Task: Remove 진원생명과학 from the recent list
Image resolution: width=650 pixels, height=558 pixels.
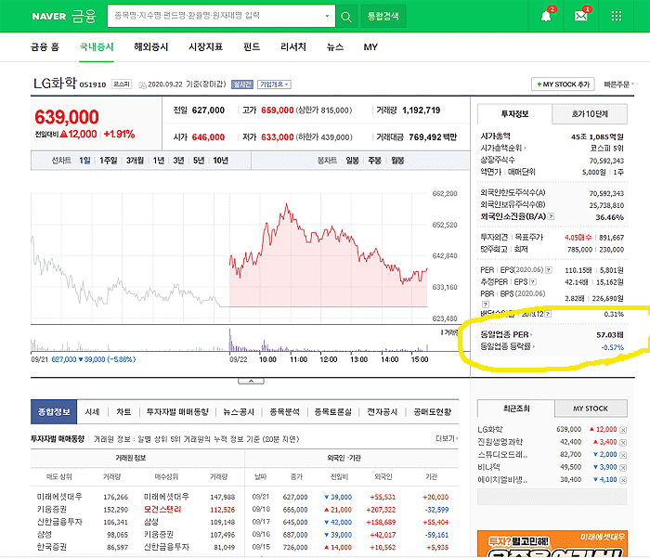Action: click(x=623, y=442)
